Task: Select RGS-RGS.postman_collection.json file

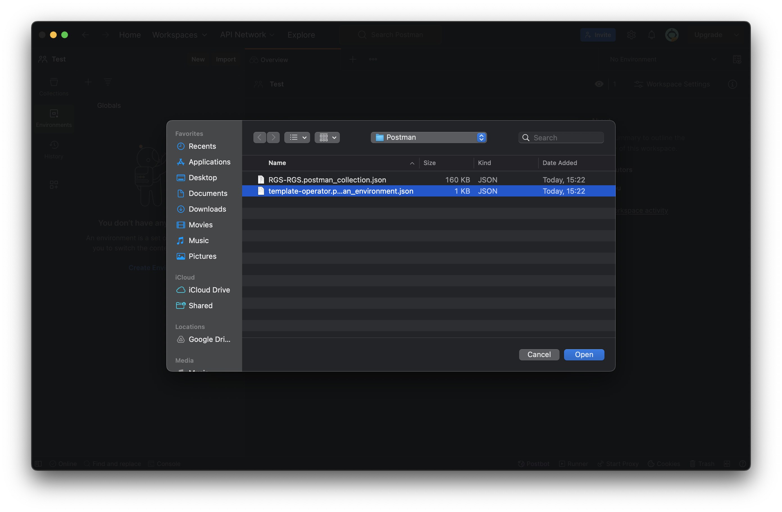Action: click(x=327, y=180)
